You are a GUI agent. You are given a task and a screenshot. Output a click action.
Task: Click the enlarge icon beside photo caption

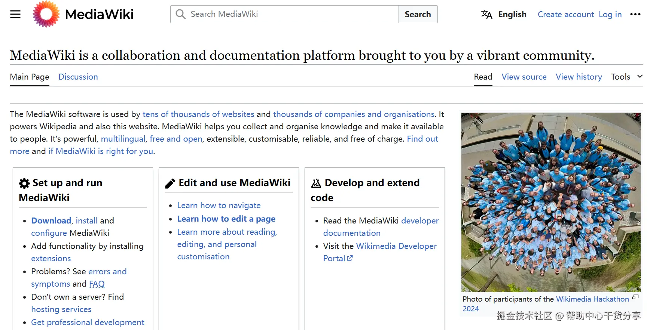click(x=635, y=297)
